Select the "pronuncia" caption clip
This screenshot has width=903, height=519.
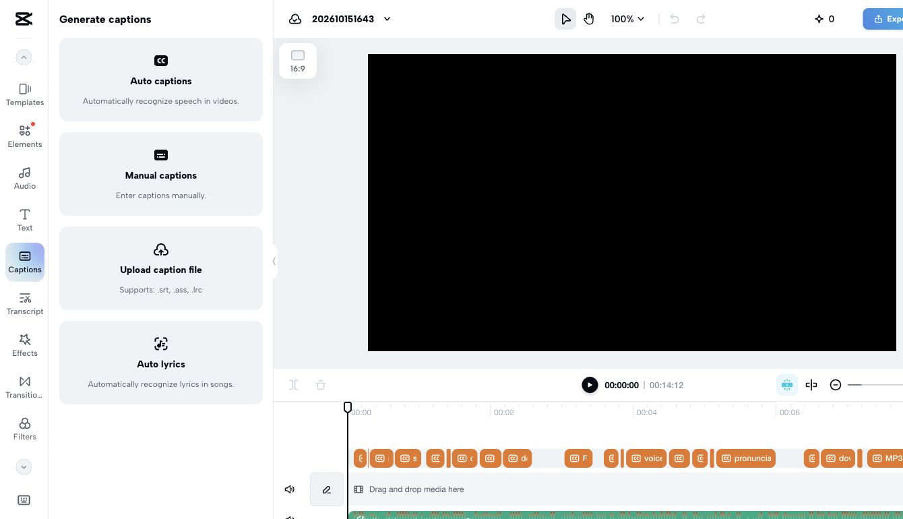[x=746, y=458]
